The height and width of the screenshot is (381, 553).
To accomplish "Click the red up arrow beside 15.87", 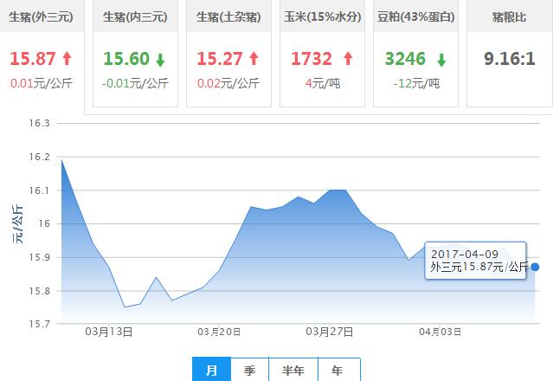I will point(68,59).
